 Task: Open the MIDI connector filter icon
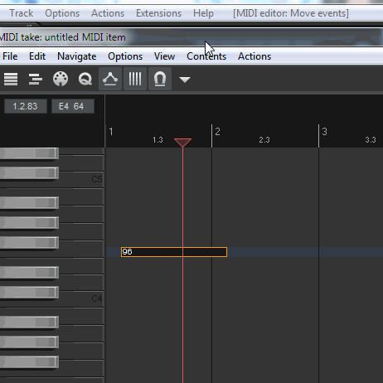[x=61, y=79]
